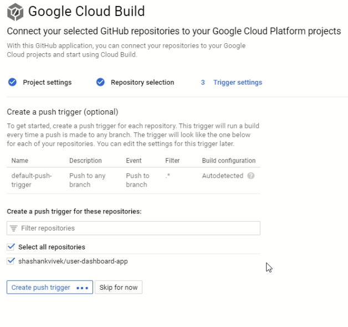Uncheck shashankvivek/user-dashboard-app repository checkbox
This screenshot has height=327, width=348.
11,261
